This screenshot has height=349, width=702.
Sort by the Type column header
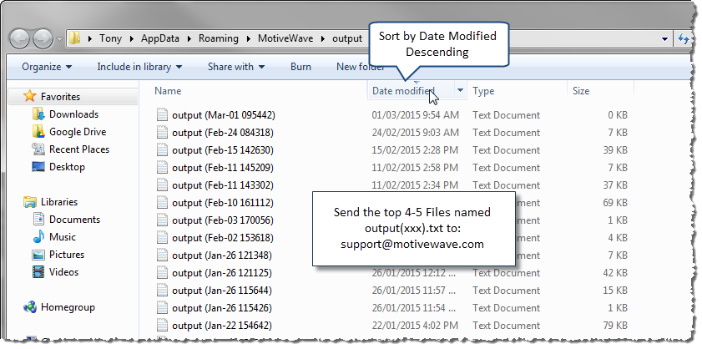(483, 91)
